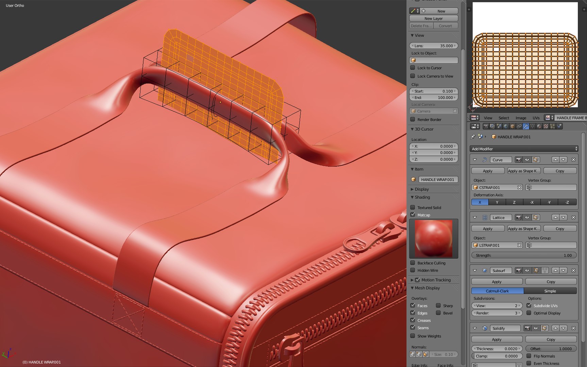
Task: Open the Render properties tab (camera icon)
Action: click(x=486, y=126)
